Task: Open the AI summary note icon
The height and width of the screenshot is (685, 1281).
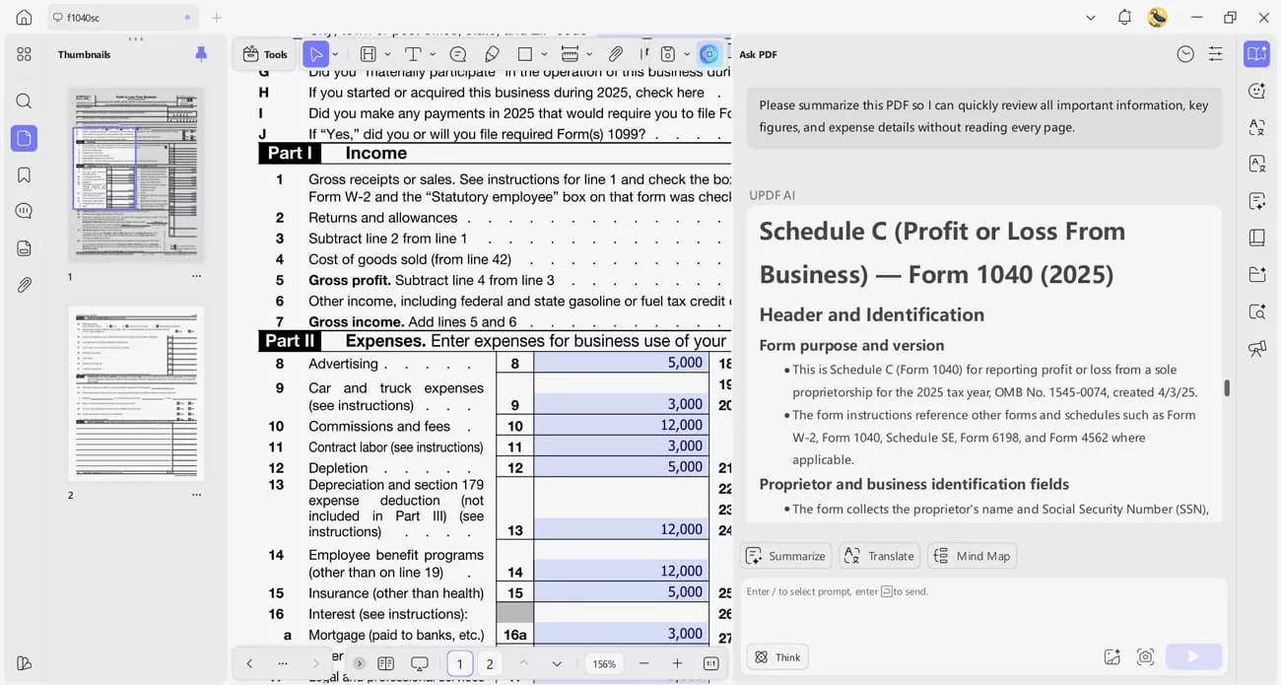Action: pyautogui.click(x=1256, y=201)
